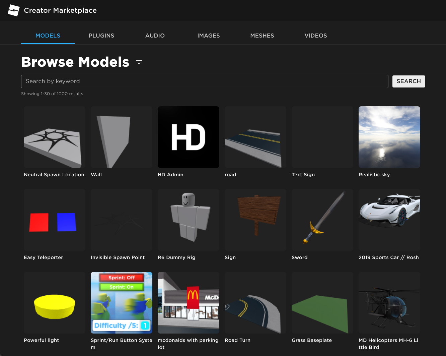
Task: Open the mcdonalds with parking lot thumbnail
Action: point(188,302)
